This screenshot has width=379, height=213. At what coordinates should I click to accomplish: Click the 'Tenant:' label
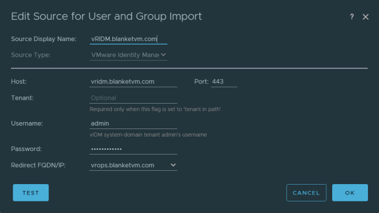(x=22, y=98)
